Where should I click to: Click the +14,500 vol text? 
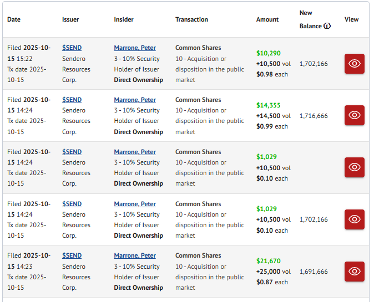point(274,116)
